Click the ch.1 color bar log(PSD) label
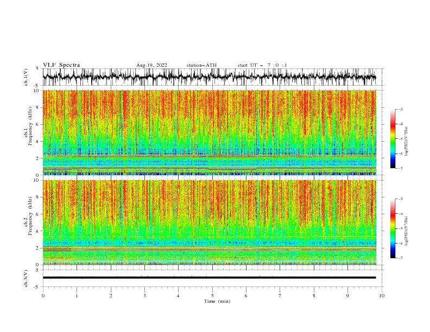Viewport: 430px width, 332px height. coord(406,142)
